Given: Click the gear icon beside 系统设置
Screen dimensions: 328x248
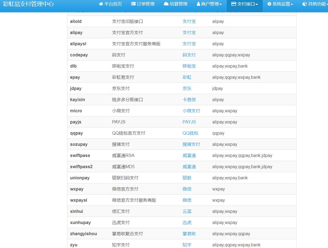Looking at the screenshot, I should click(269, 4).
